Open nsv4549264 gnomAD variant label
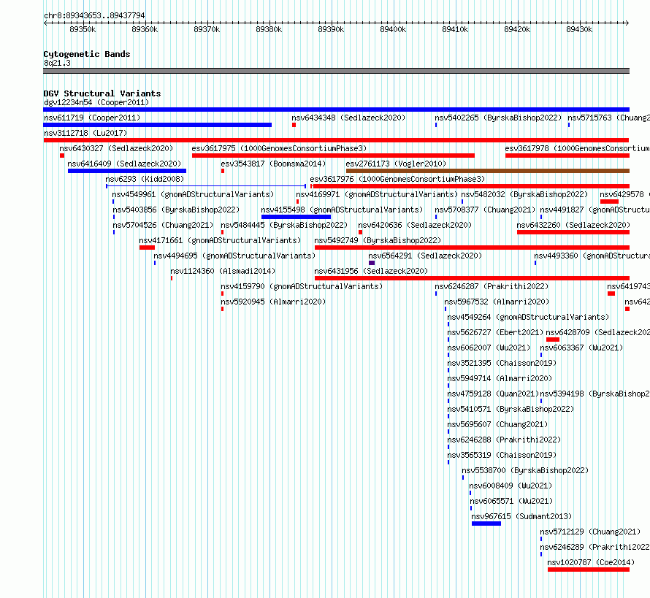This screenshot has height=598, width=650. 528,317
